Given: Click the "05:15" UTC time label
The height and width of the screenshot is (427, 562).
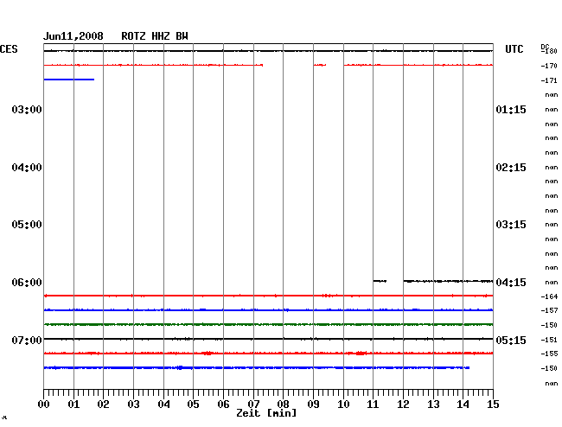Looking at the screenshot, I should tap(511, 340).
